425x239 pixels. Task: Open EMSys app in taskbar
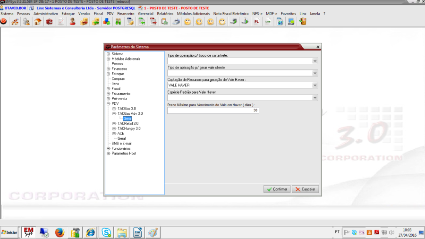tap(28, 232)
